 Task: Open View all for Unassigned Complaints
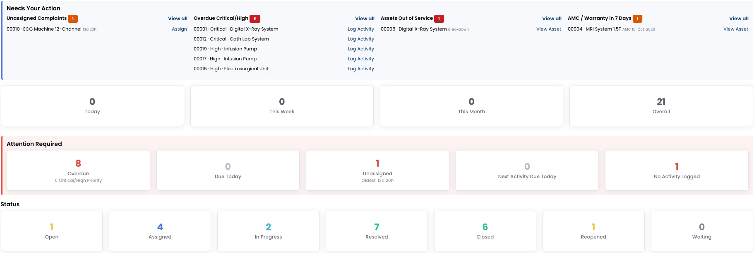(x=178, y=19)
